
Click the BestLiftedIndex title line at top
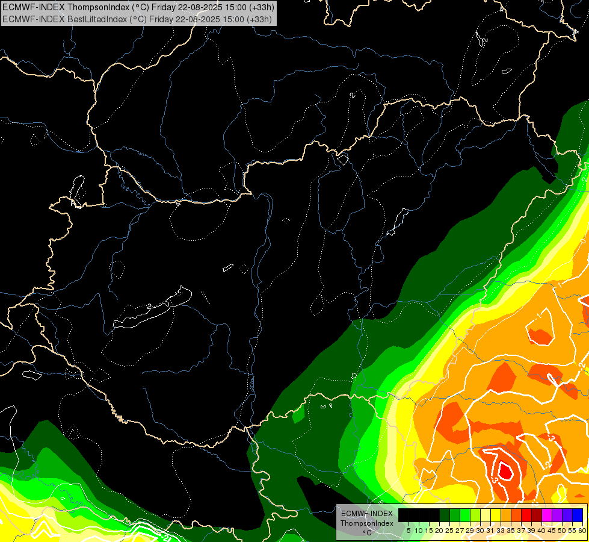[137, 19]
